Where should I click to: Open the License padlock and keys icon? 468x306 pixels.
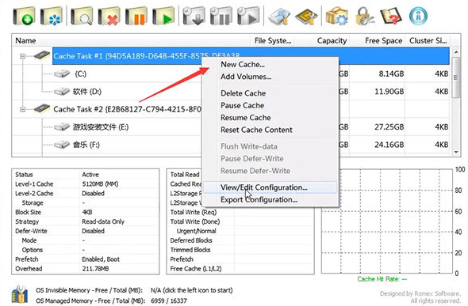click(x=364, y=16)
